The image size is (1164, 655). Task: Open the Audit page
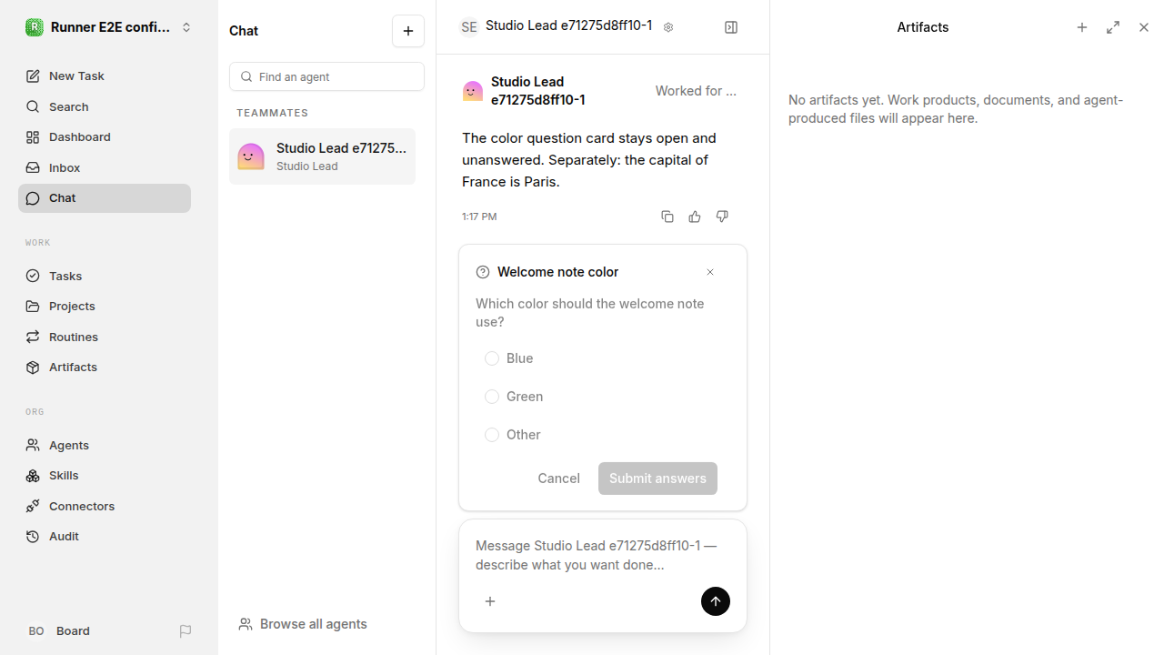105,537
